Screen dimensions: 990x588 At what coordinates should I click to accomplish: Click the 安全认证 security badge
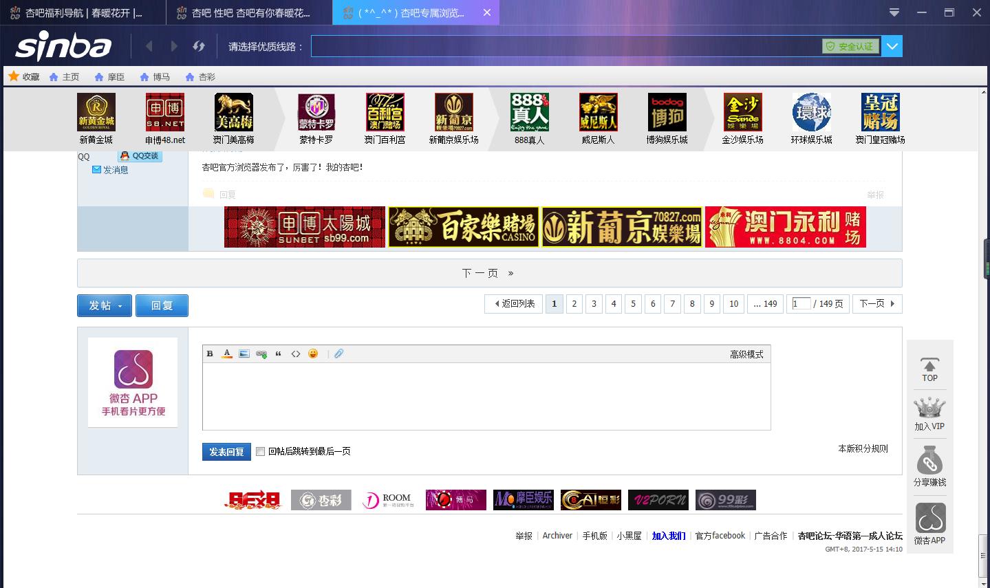point(850,46)
